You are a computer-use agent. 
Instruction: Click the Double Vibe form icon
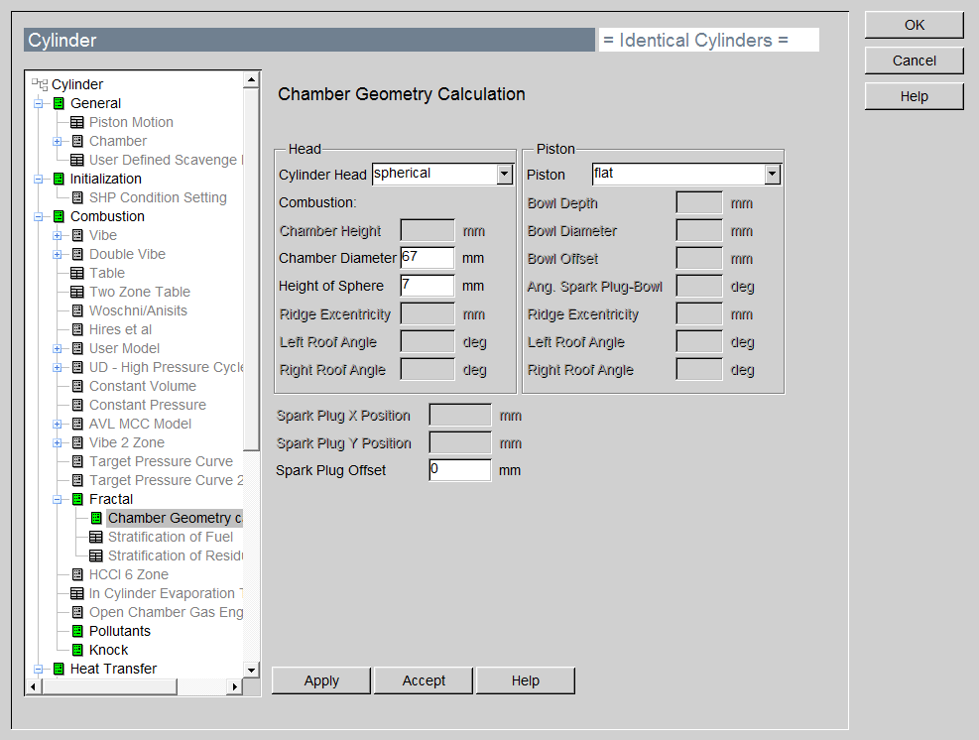point(77,254)
